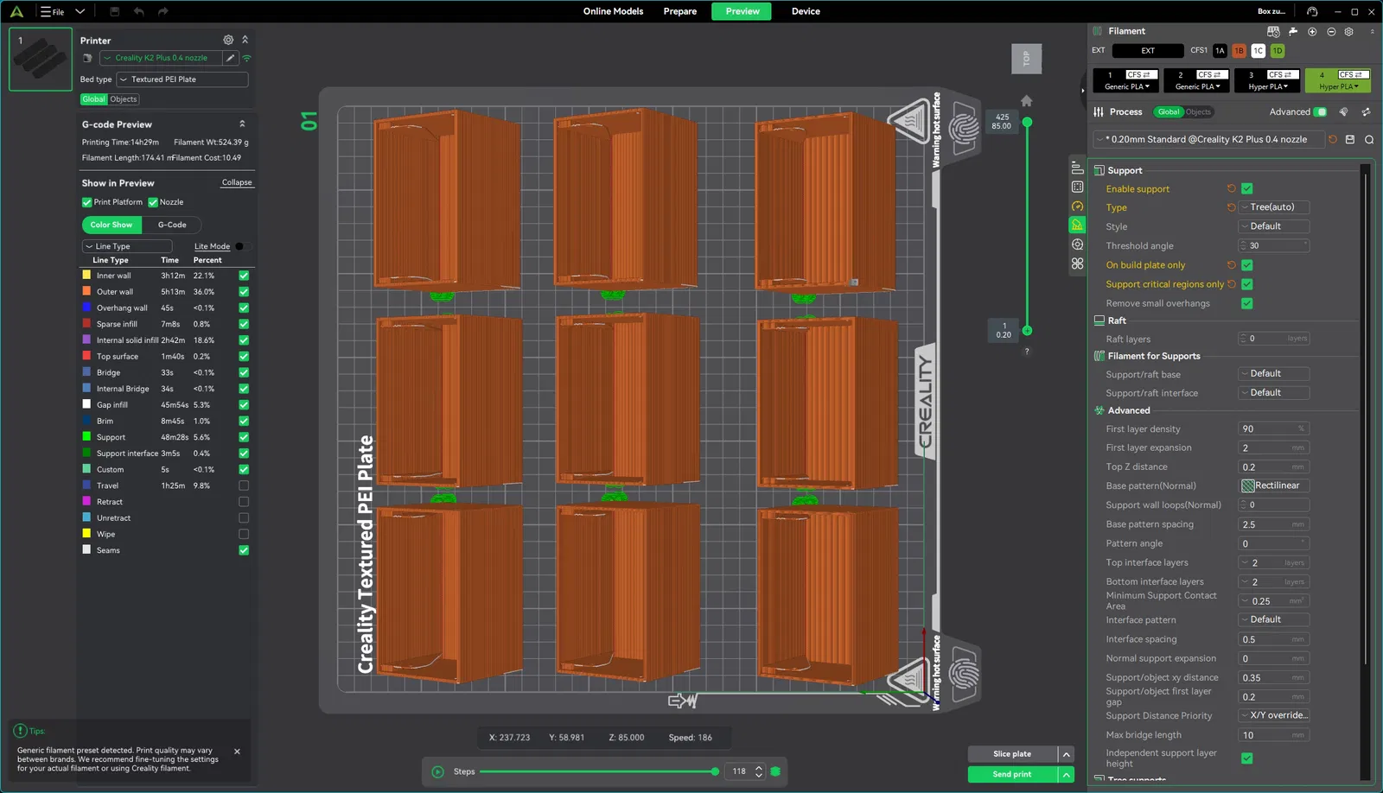The height and width of the screenshot is (793, 1383).
Task: Click the printer settings gear icon
Action: tap(228, 40)
